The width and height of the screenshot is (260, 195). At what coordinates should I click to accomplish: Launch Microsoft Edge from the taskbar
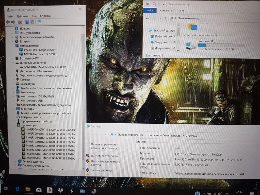coord(17,189)
